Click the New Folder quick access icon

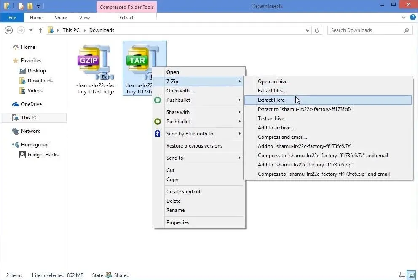[30, 6]
